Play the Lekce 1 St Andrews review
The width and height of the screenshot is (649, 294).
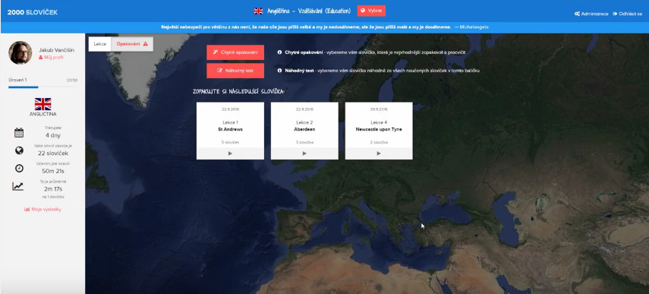tap(230, 153)
